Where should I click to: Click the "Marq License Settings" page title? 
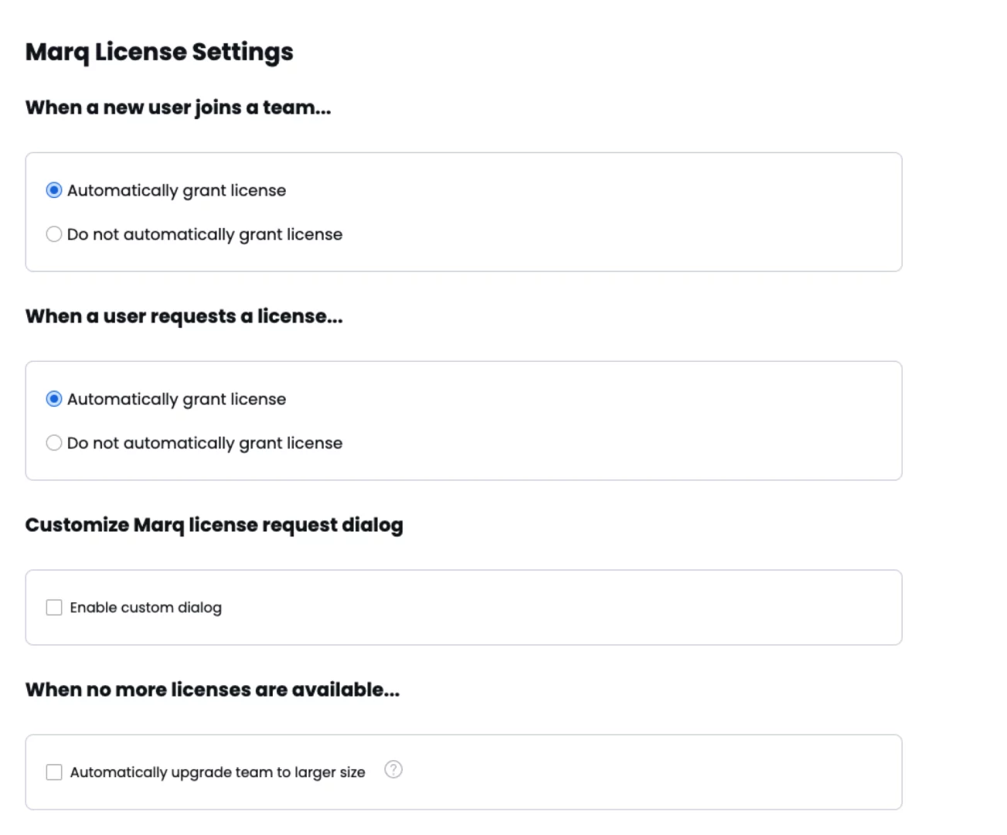tap(159, 51)
